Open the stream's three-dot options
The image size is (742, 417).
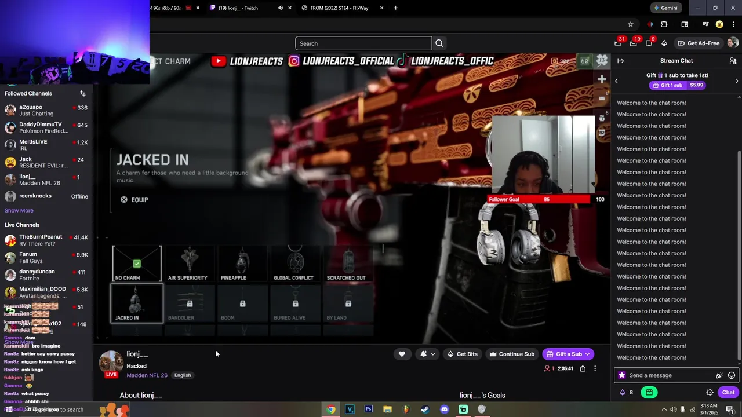point(595,368)
